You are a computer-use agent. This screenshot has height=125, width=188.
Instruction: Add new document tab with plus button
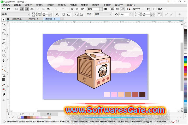[62, 19]
